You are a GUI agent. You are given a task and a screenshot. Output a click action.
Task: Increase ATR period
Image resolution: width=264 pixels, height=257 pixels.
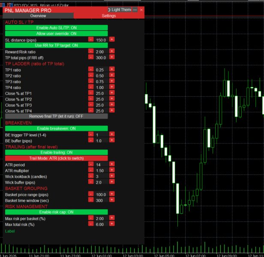coord(112,164)
